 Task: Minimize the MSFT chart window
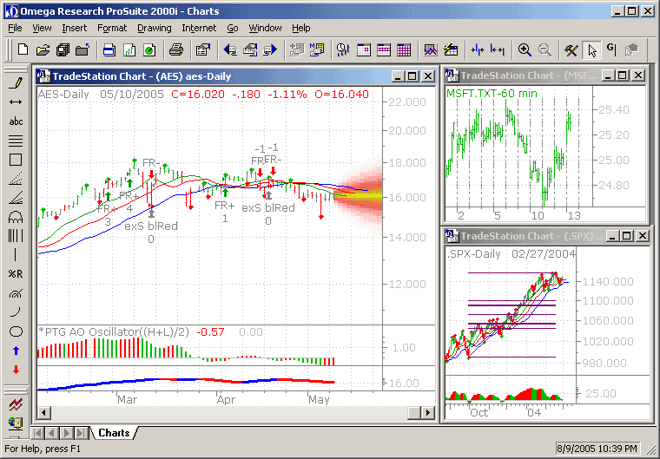click(x=608, y=75)
